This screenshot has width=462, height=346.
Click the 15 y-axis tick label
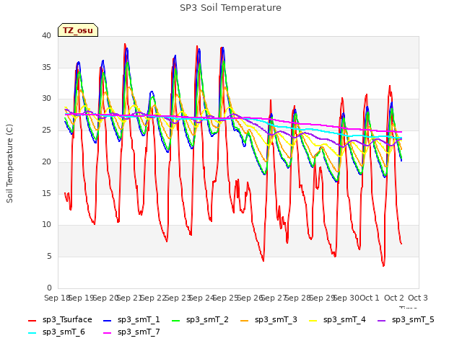tap(46, 193)
